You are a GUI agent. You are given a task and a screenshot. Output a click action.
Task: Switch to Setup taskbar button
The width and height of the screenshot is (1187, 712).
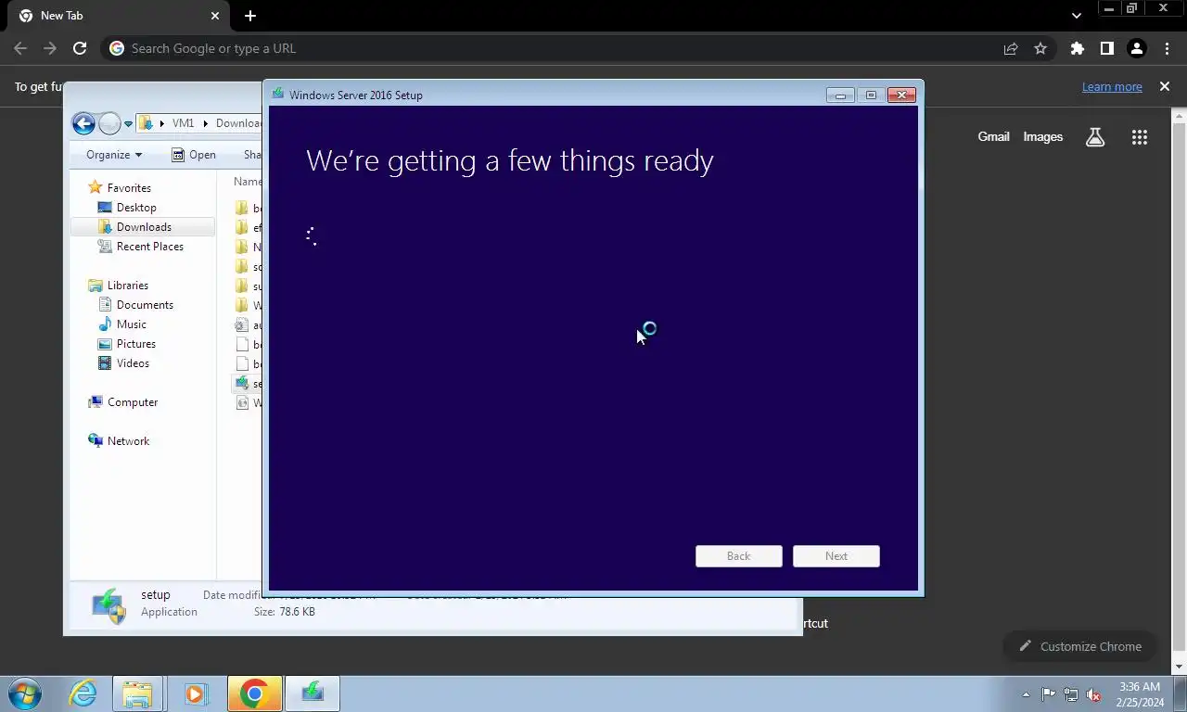point(313,693)
